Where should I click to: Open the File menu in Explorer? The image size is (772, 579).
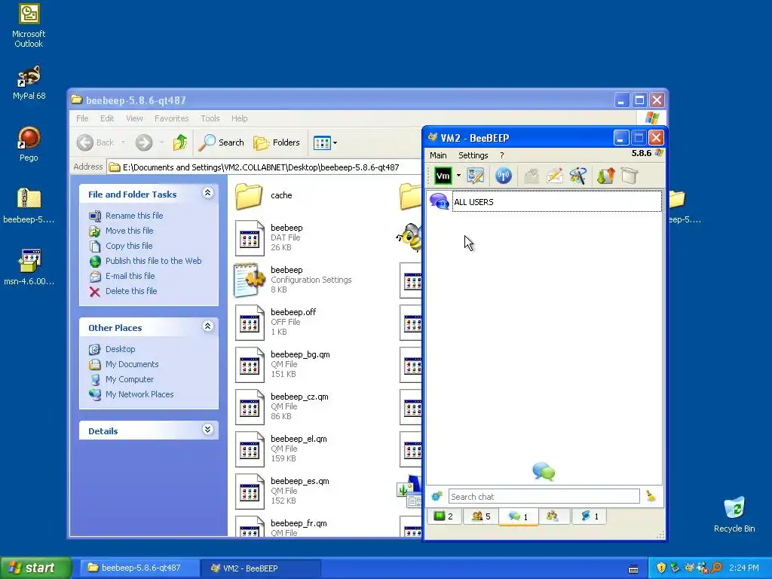click(x=82, y=118)
